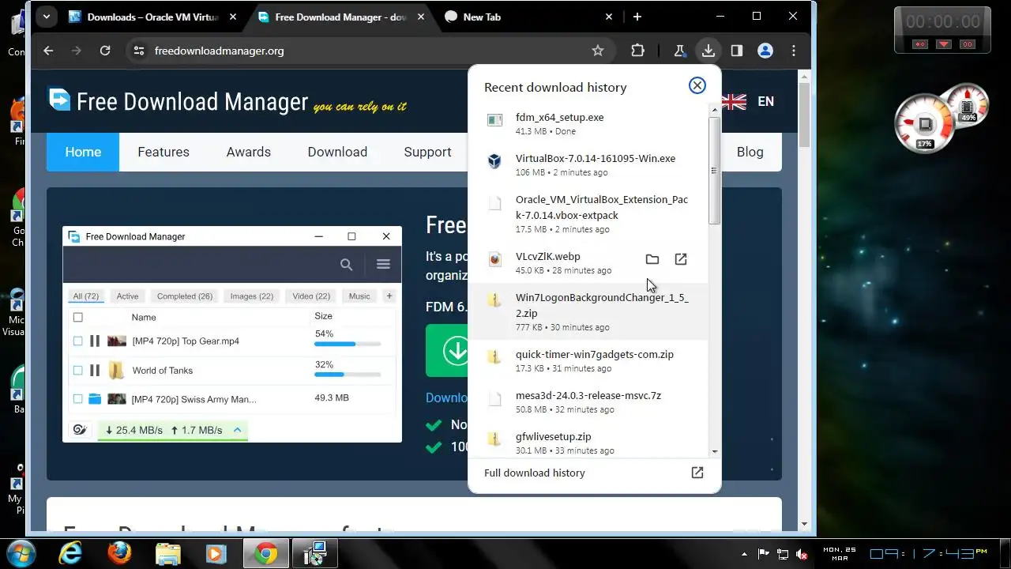Image resolution: width=1011 pixels, height=569 pixels.
Task: Switch to Chrome in the taskbar
Action: (x=266, y=553)
